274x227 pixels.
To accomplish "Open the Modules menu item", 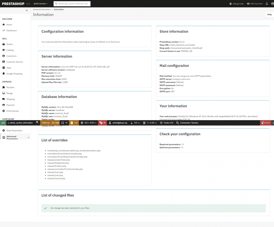I will (10, 87).
